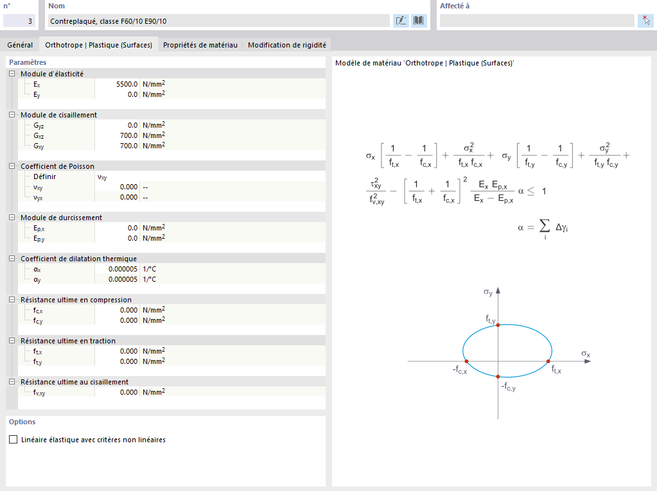Viewport: 657px width, 491px height.
Task: Click the Gxy parameter label
Action: (39, 146)
